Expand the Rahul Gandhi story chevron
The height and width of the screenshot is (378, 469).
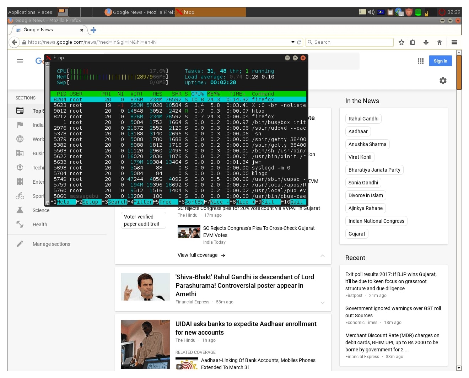pyautogui.click(x=323, y=303)
